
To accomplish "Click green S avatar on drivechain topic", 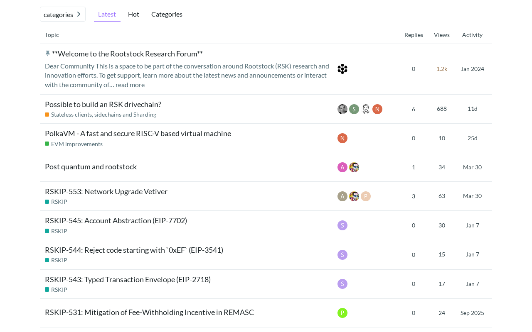I will point(354,109).
